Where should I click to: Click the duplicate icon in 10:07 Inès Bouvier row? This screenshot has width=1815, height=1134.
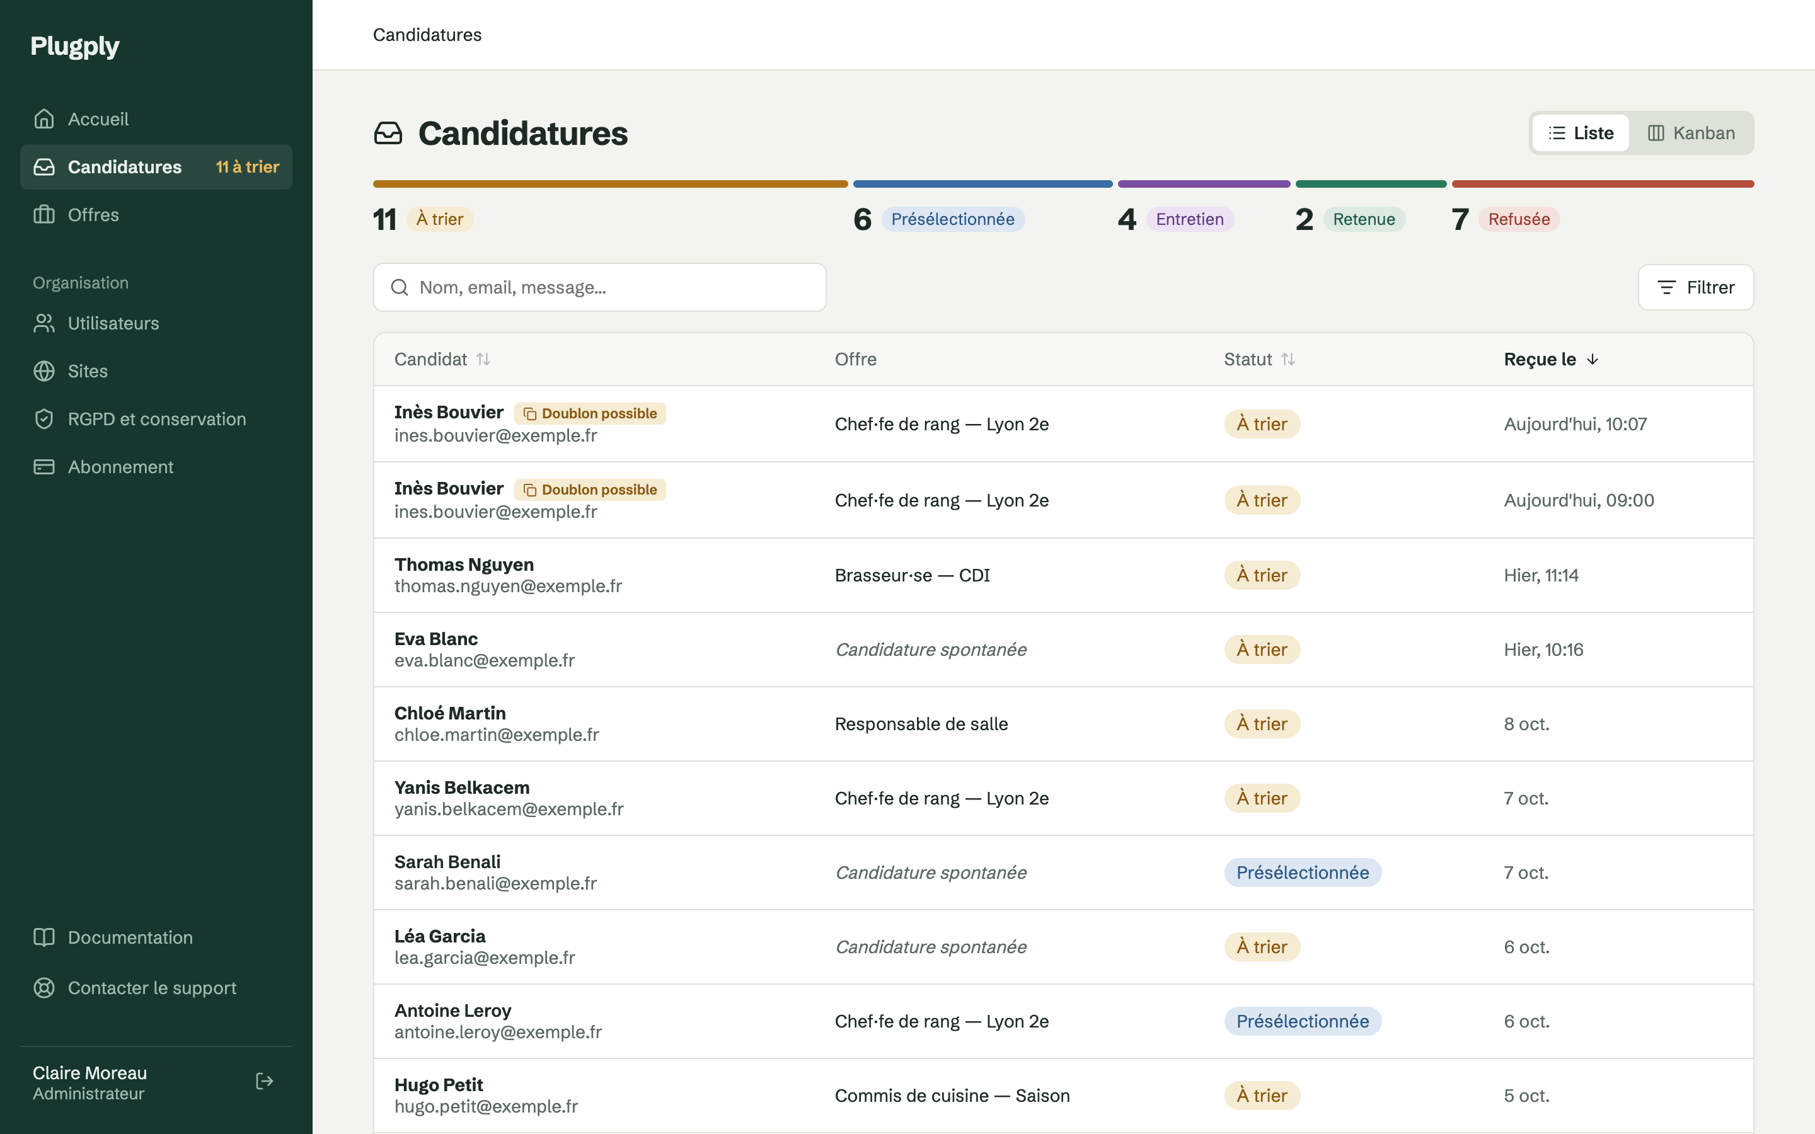coord(529,414)
